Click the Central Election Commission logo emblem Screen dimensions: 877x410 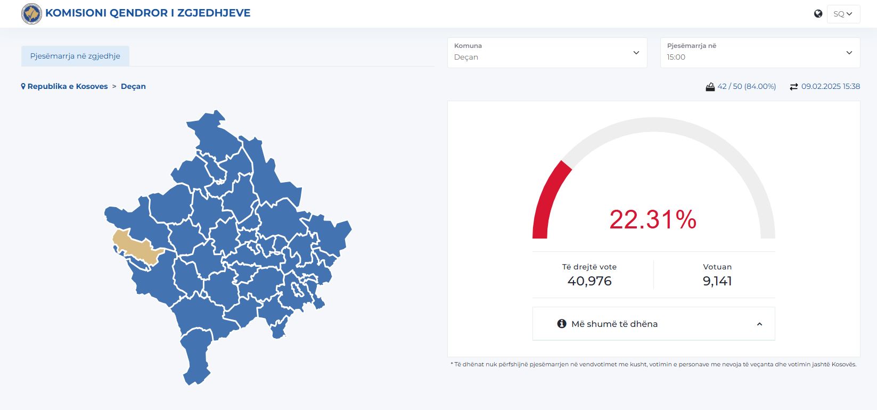pos(31,14)
